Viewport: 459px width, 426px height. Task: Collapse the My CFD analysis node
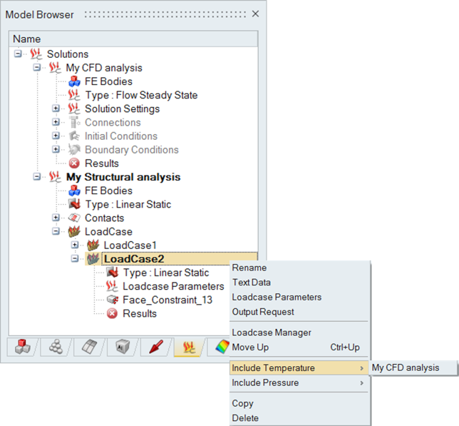pos(37,67)
